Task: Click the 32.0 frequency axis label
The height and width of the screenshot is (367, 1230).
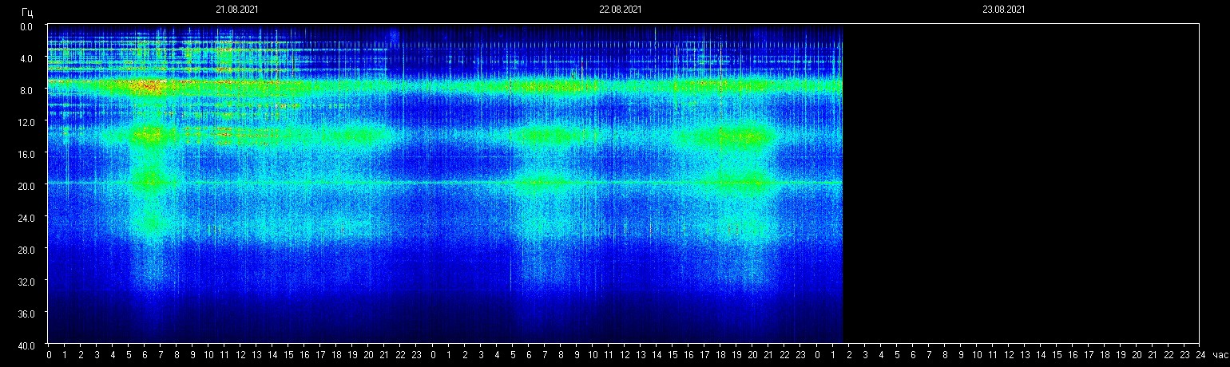Action: tap(26, 282)
